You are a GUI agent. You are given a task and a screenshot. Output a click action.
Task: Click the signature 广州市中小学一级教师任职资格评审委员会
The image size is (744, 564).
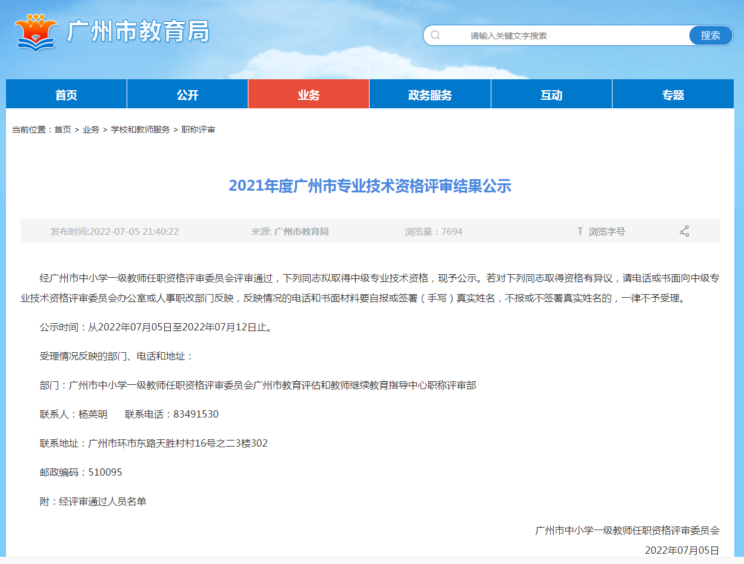[627, 531]
